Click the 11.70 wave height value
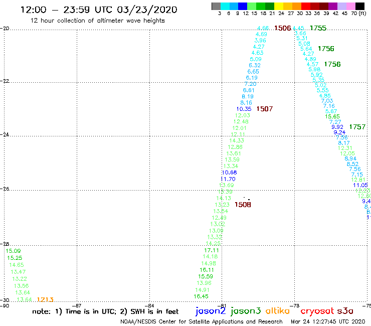 coord(228,179)
